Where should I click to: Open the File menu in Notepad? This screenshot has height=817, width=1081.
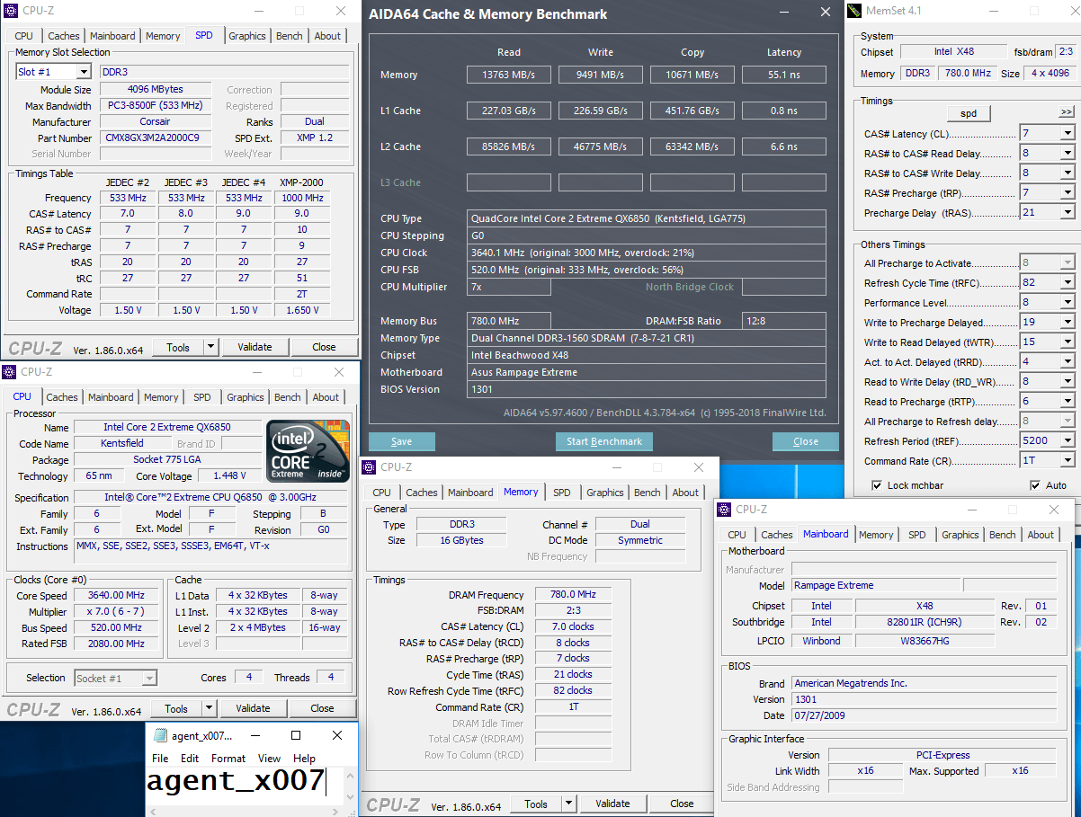coord(160,759)
